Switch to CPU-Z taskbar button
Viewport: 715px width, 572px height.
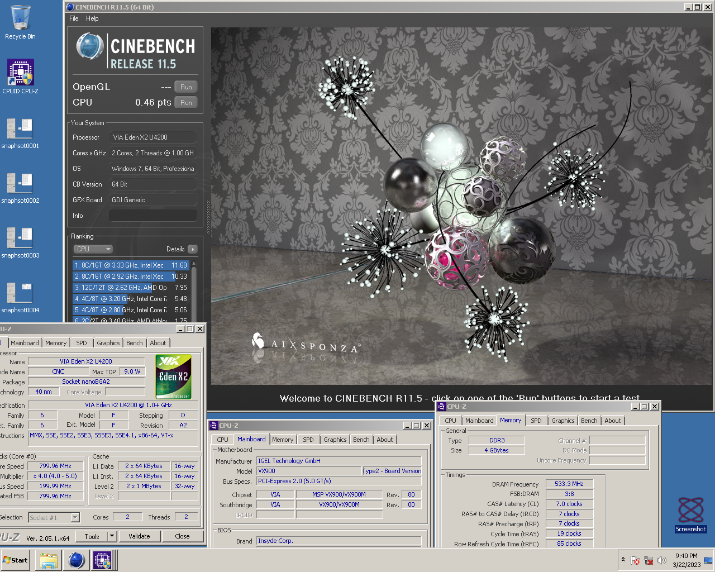point(103,560)
